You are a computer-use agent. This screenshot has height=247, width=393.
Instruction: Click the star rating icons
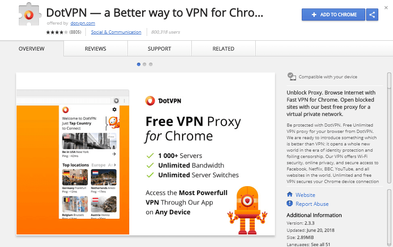(57, 32)
